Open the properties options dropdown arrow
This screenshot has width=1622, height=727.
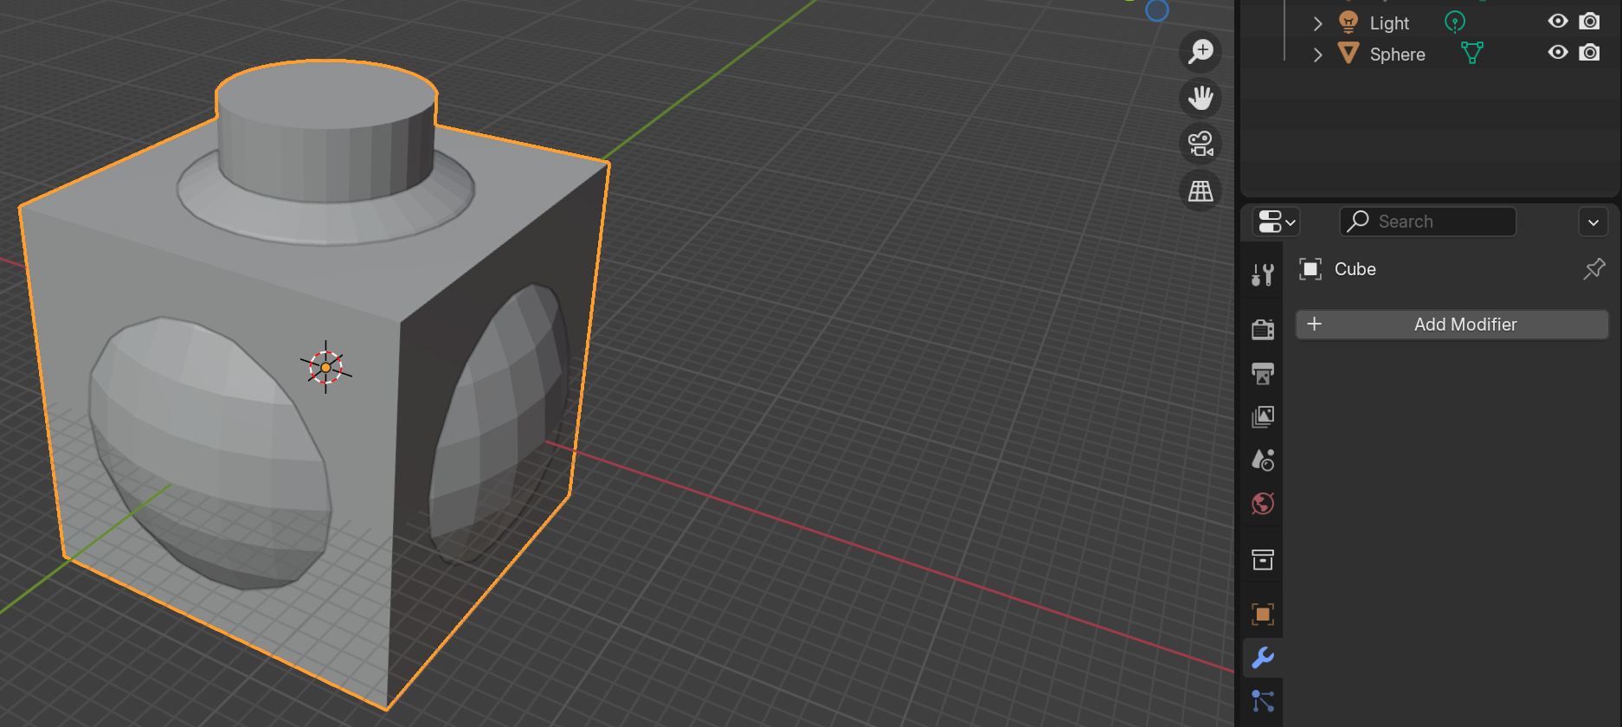[1593, 222]
